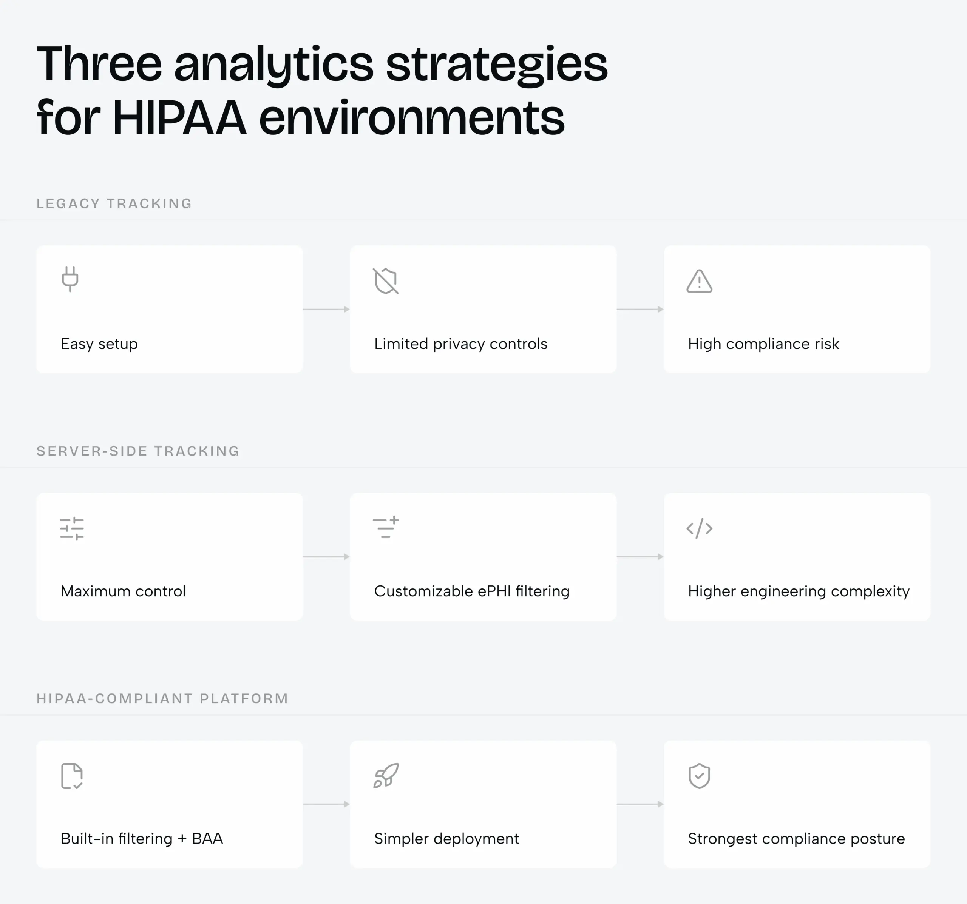Image resolution: width=967 pixels, height=904 pixels.
Task: Click the SERVER-SIDE TRACKING section heading
Action: (x=138, y=451)
